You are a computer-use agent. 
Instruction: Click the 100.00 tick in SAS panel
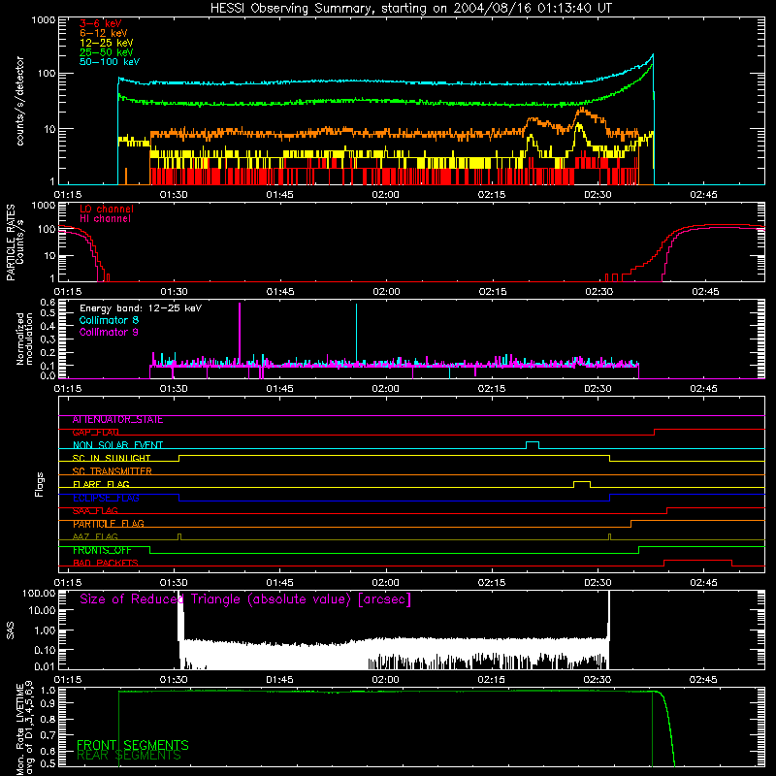pyautogui.click(x=39, y=594)
